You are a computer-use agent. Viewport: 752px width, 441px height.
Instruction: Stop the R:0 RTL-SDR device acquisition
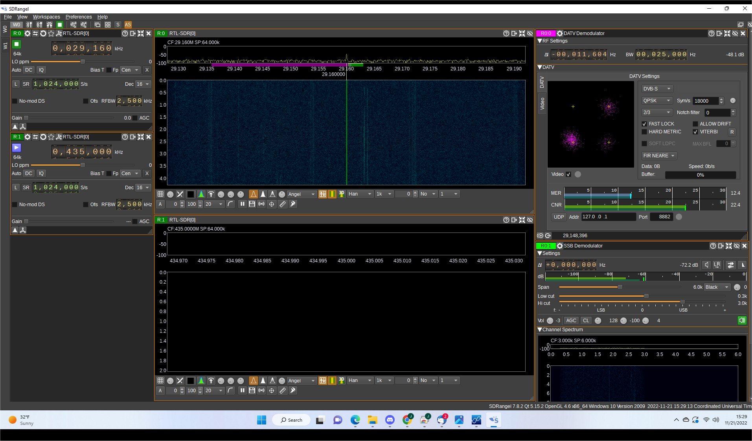click(x=17, y=44)
